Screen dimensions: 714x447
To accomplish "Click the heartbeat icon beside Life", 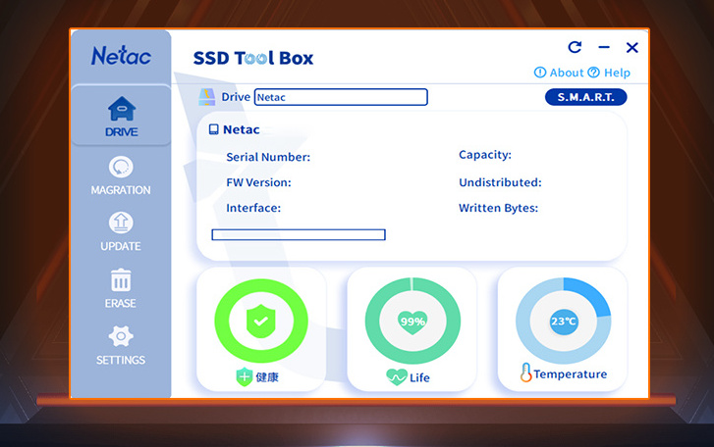I will tap(396, 377).
